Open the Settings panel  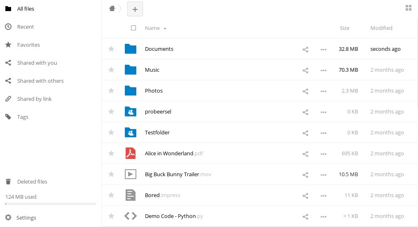tap(26, 218)
